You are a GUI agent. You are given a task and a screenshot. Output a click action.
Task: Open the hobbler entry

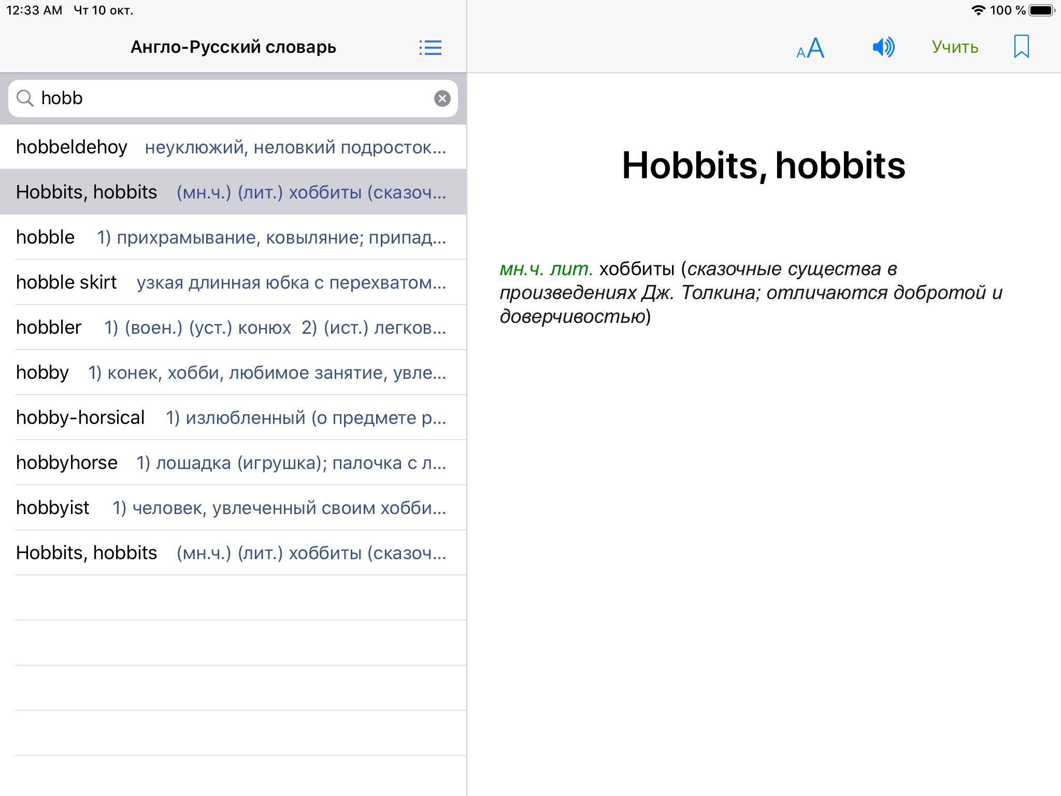(x=233, y=328)
